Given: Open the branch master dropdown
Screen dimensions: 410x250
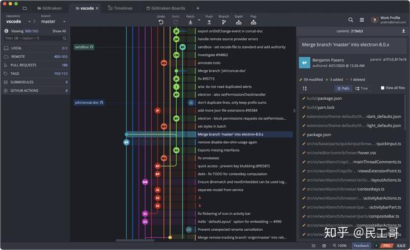Looking at the screenshot, I should click(x=53, y=21).
